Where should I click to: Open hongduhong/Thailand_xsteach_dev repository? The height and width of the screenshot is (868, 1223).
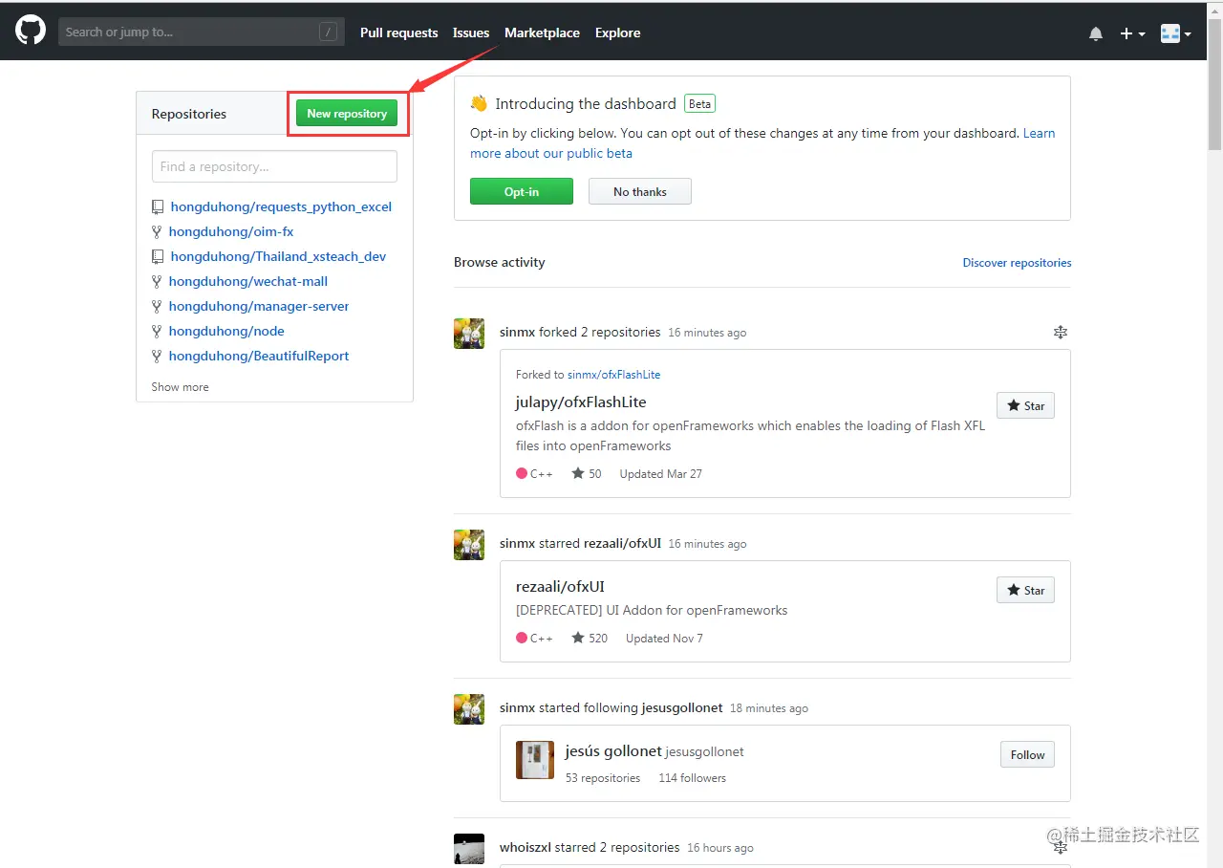click(x=278, y=256)
